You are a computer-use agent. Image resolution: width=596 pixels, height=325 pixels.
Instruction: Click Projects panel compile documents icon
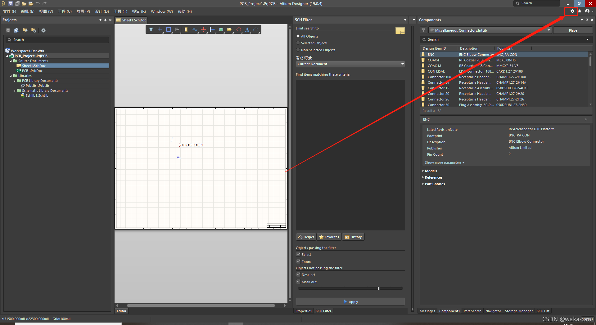click(16, 30)
